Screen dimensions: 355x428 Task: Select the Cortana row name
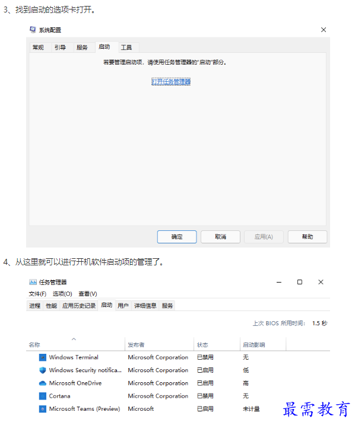59,396
